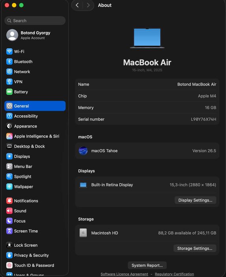226x277 pixels.
Task: Click the name value Botond MacBook Air
Action: tap(196, 84)
